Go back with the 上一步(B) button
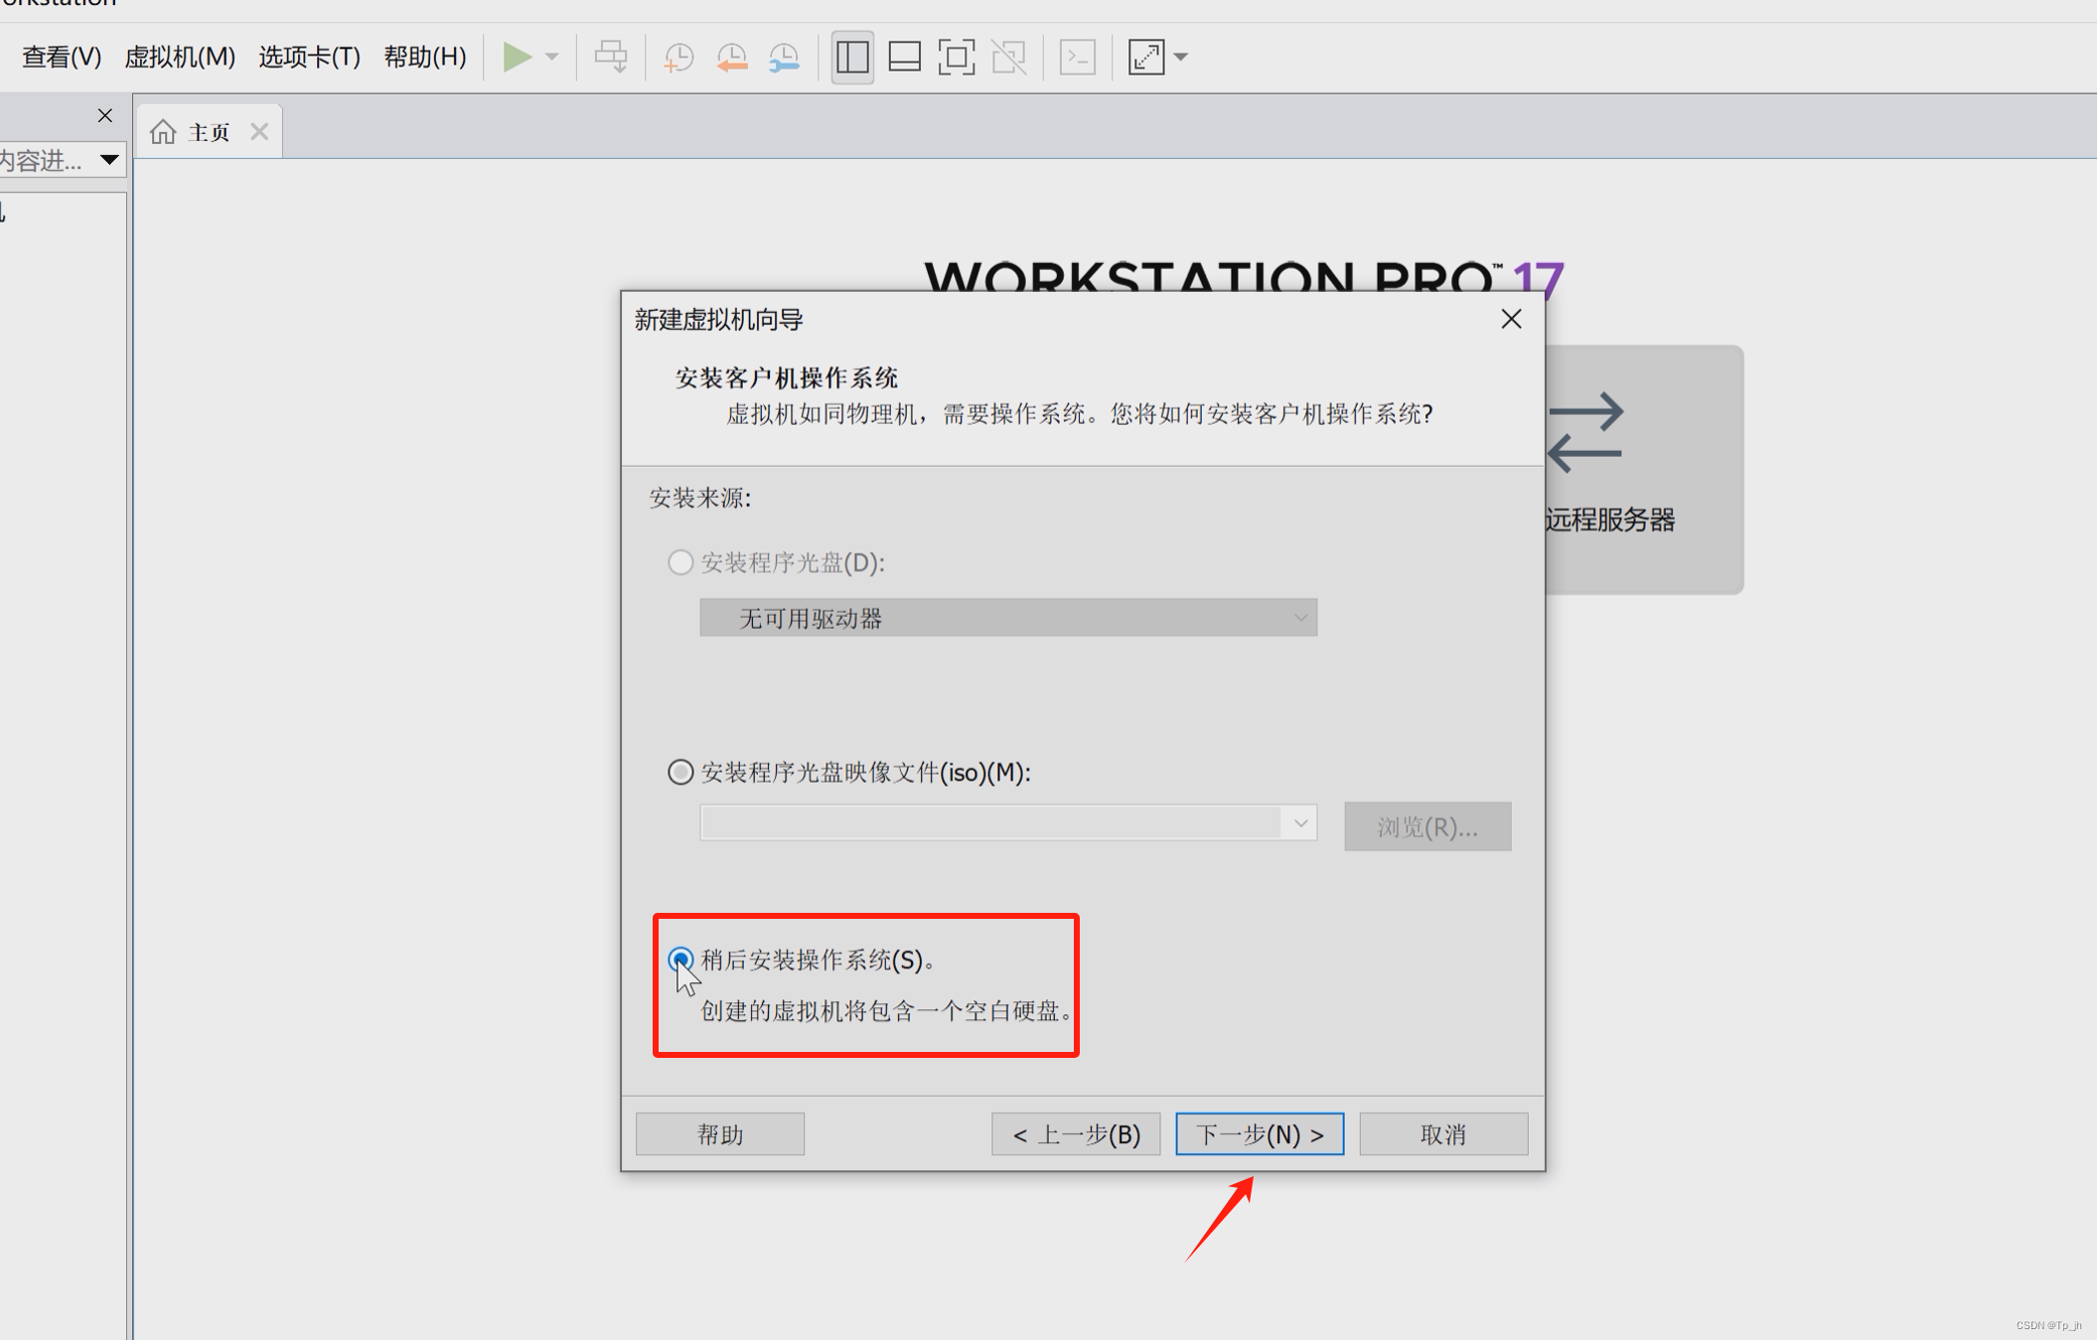This screenshot has height=1340, width=2097. pos(1076,1133)
